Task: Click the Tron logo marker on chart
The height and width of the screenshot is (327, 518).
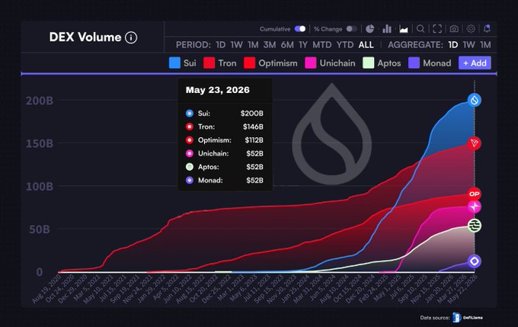Action: point(475,143)
